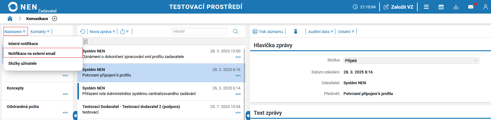Image resolution: width=491 pixels, height=120 pixels.
Task: Open message Oznámení o dokončení zpracování xml
Action: point(161,54)
